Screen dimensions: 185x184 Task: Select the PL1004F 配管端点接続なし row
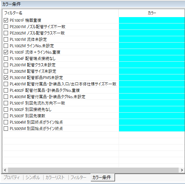[61, 59]
